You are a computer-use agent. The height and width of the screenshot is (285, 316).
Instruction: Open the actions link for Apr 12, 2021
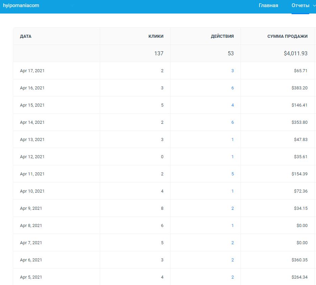(x=232, y=157)
